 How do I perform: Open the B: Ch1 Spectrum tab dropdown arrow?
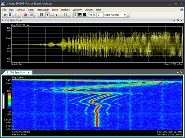tap(29, 72)
